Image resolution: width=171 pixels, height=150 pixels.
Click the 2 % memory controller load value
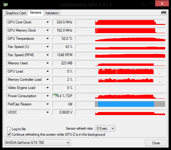[x=63, y=80]
